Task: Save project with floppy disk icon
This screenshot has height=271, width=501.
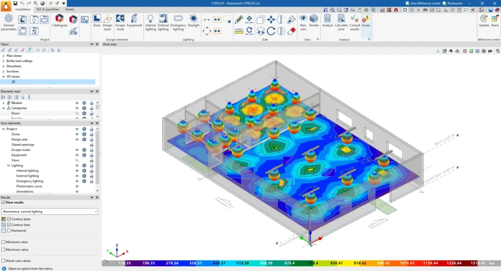Action: [15, 3]
